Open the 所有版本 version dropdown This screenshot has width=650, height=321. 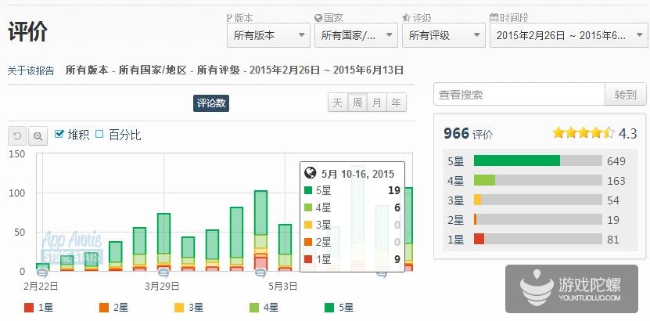pos(267,35)
